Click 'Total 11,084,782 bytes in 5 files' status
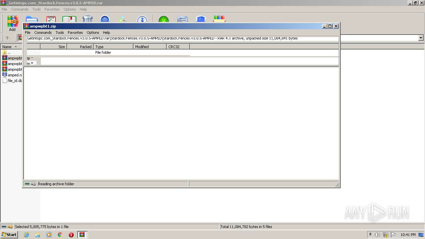The width and height of the screenshot is (425, 239). [246, 227]
